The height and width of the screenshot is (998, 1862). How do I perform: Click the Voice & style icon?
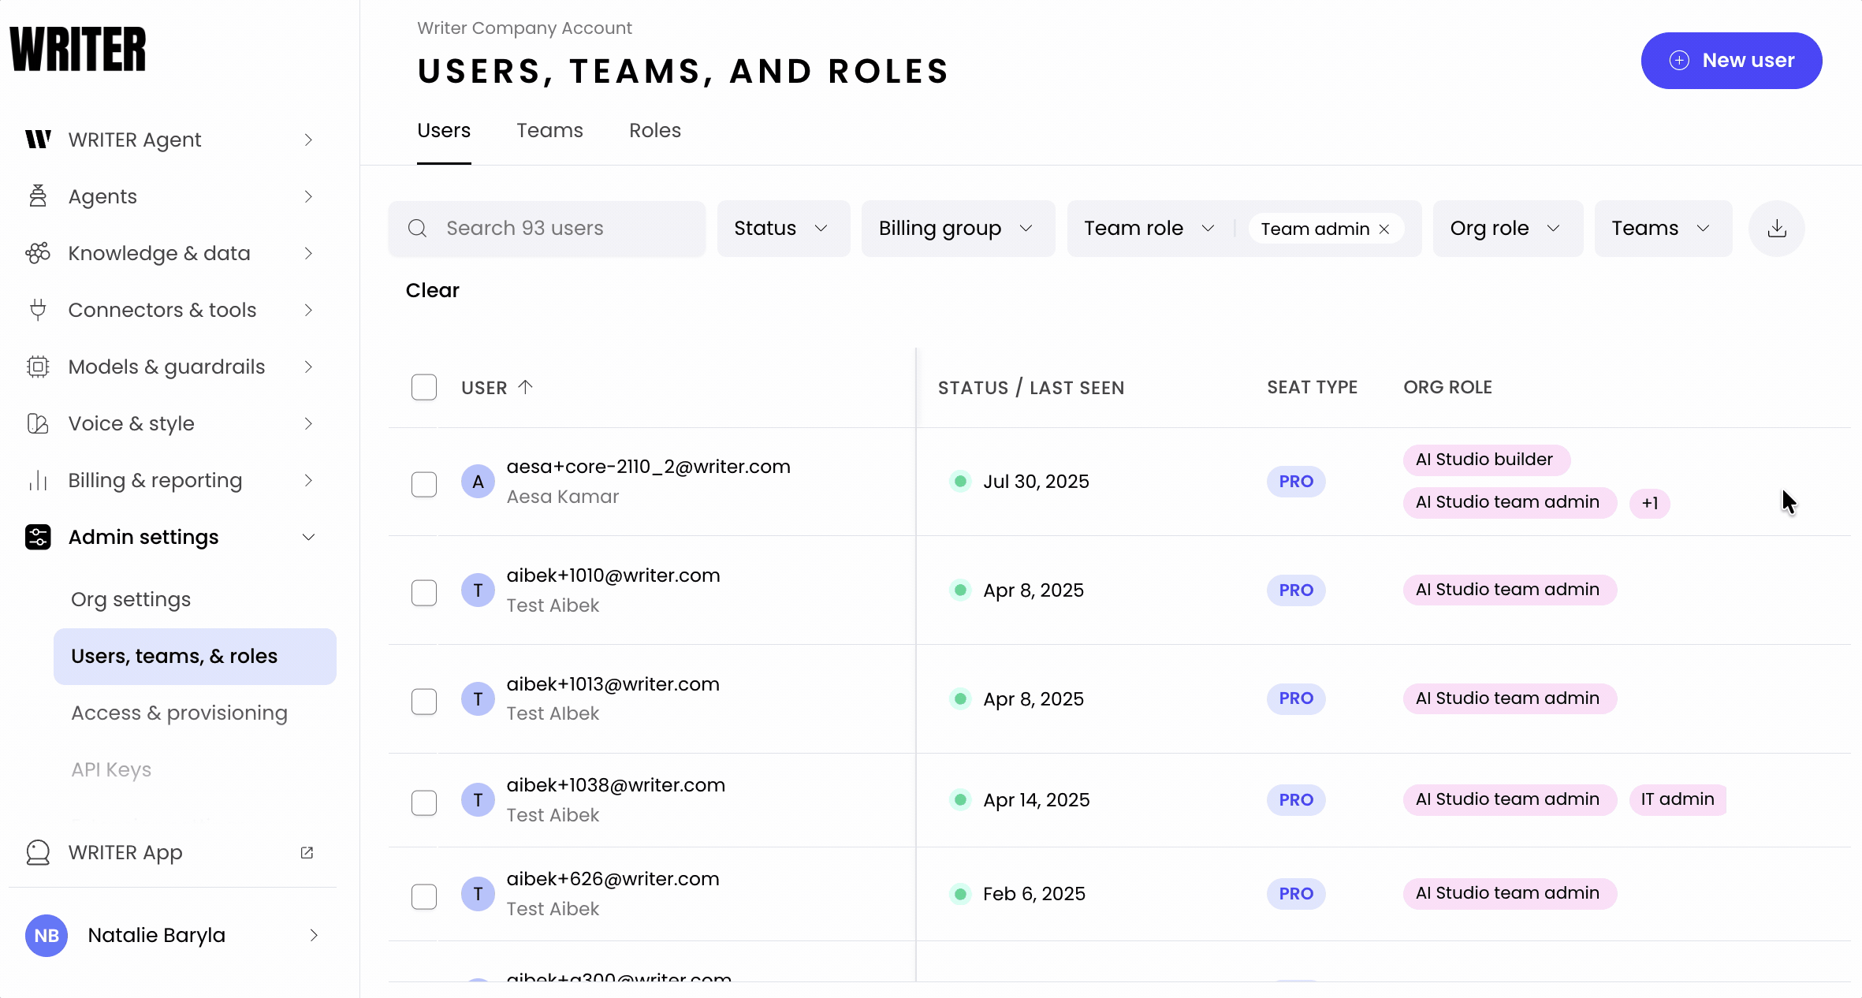[38, 423]
